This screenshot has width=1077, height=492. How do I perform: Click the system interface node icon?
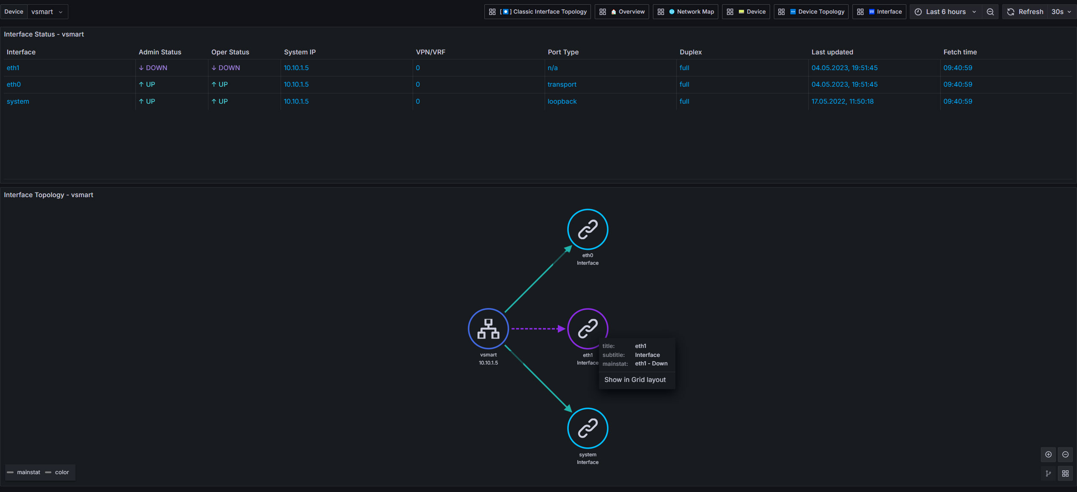point(588,428)
